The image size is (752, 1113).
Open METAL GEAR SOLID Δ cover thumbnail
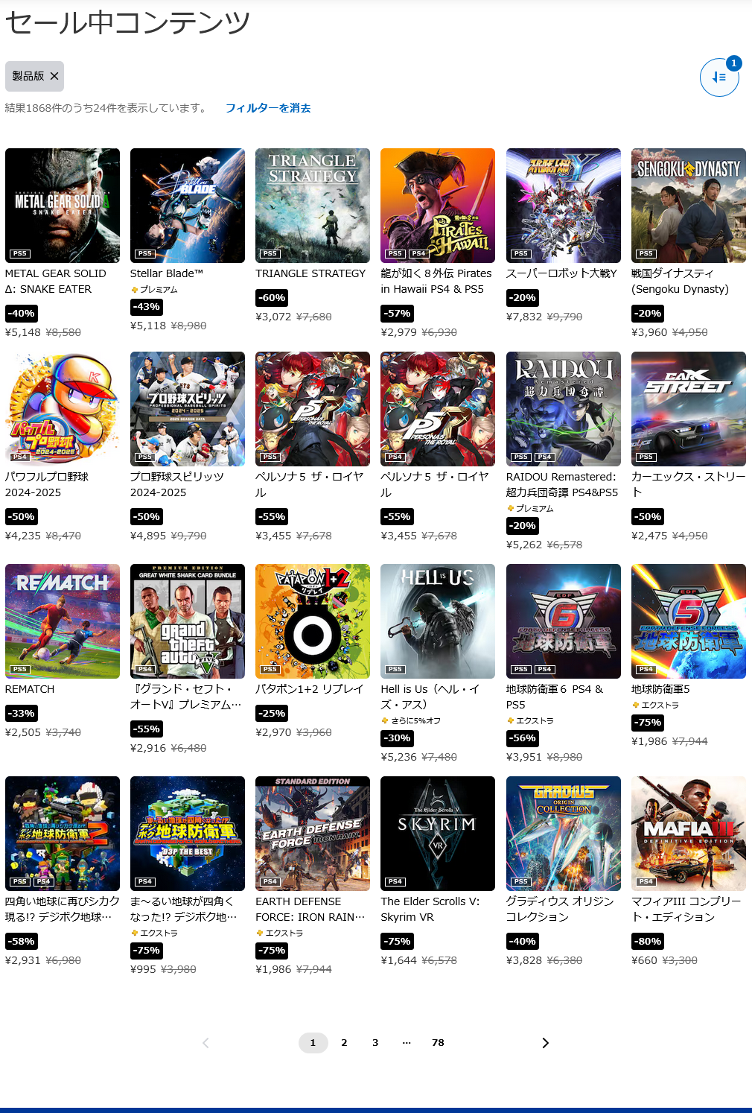63,206
